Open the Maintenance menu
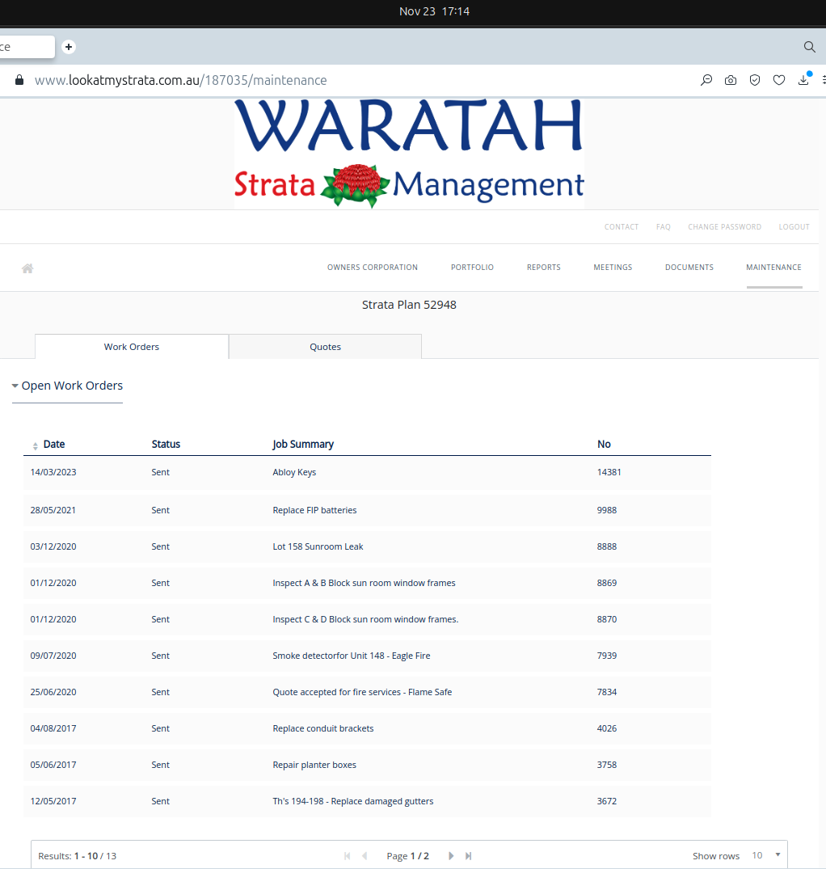Screen dimensions: 826x869 pos(774,267)
